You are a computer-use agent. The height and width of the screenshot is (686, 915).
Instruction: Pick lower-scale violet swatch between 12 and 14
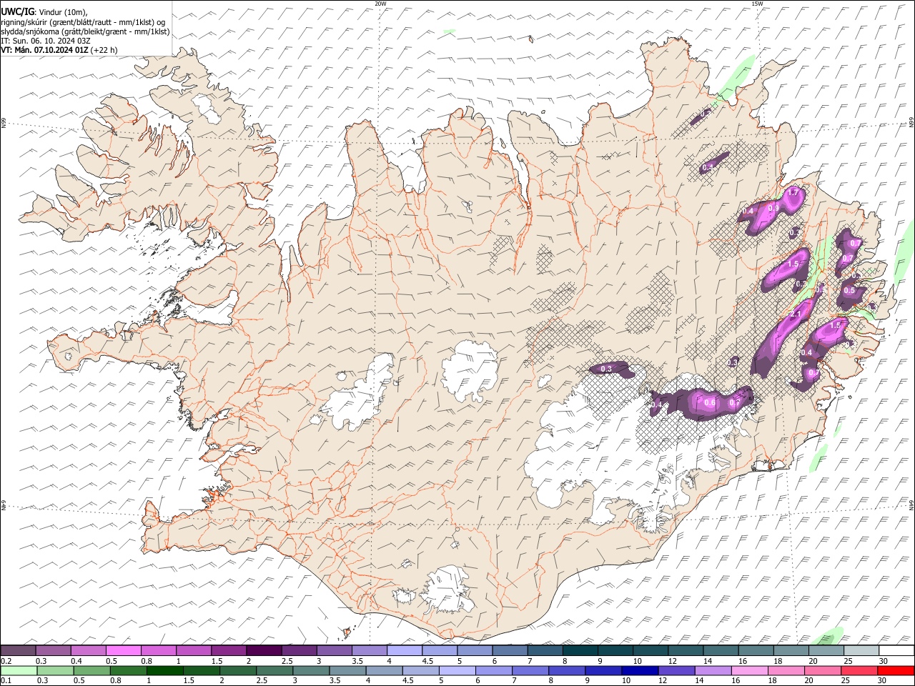click(676, 670)
